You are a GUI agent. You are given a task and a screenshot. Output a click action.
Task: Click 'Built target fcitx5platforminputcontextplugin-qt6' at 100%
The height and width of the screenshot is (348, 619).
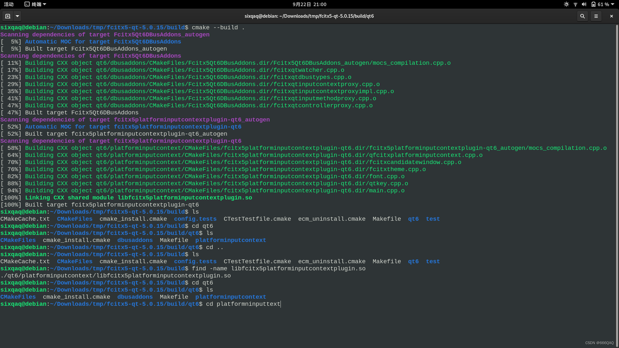click(100, 205)
